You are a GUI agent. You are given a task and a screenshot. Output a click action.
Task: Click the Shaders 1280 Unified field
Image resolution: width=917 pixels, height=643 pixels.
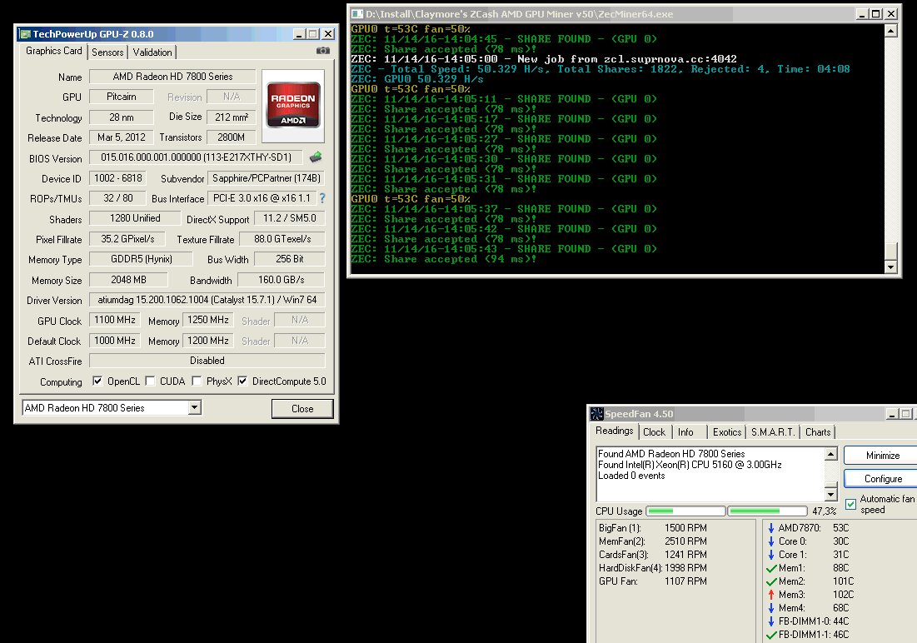click(x=135, y=218)
